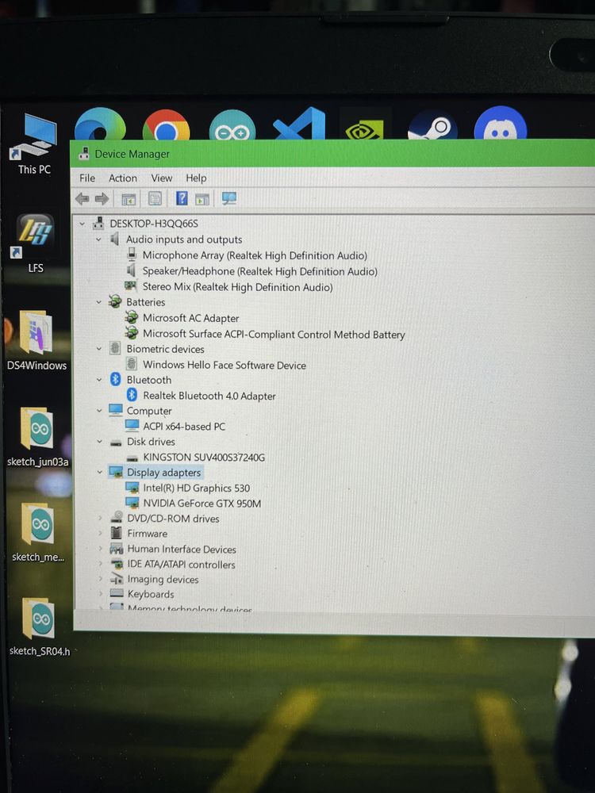
Task: Open sketch_SR04.h Arduino folder
Action: coord(39,626)
